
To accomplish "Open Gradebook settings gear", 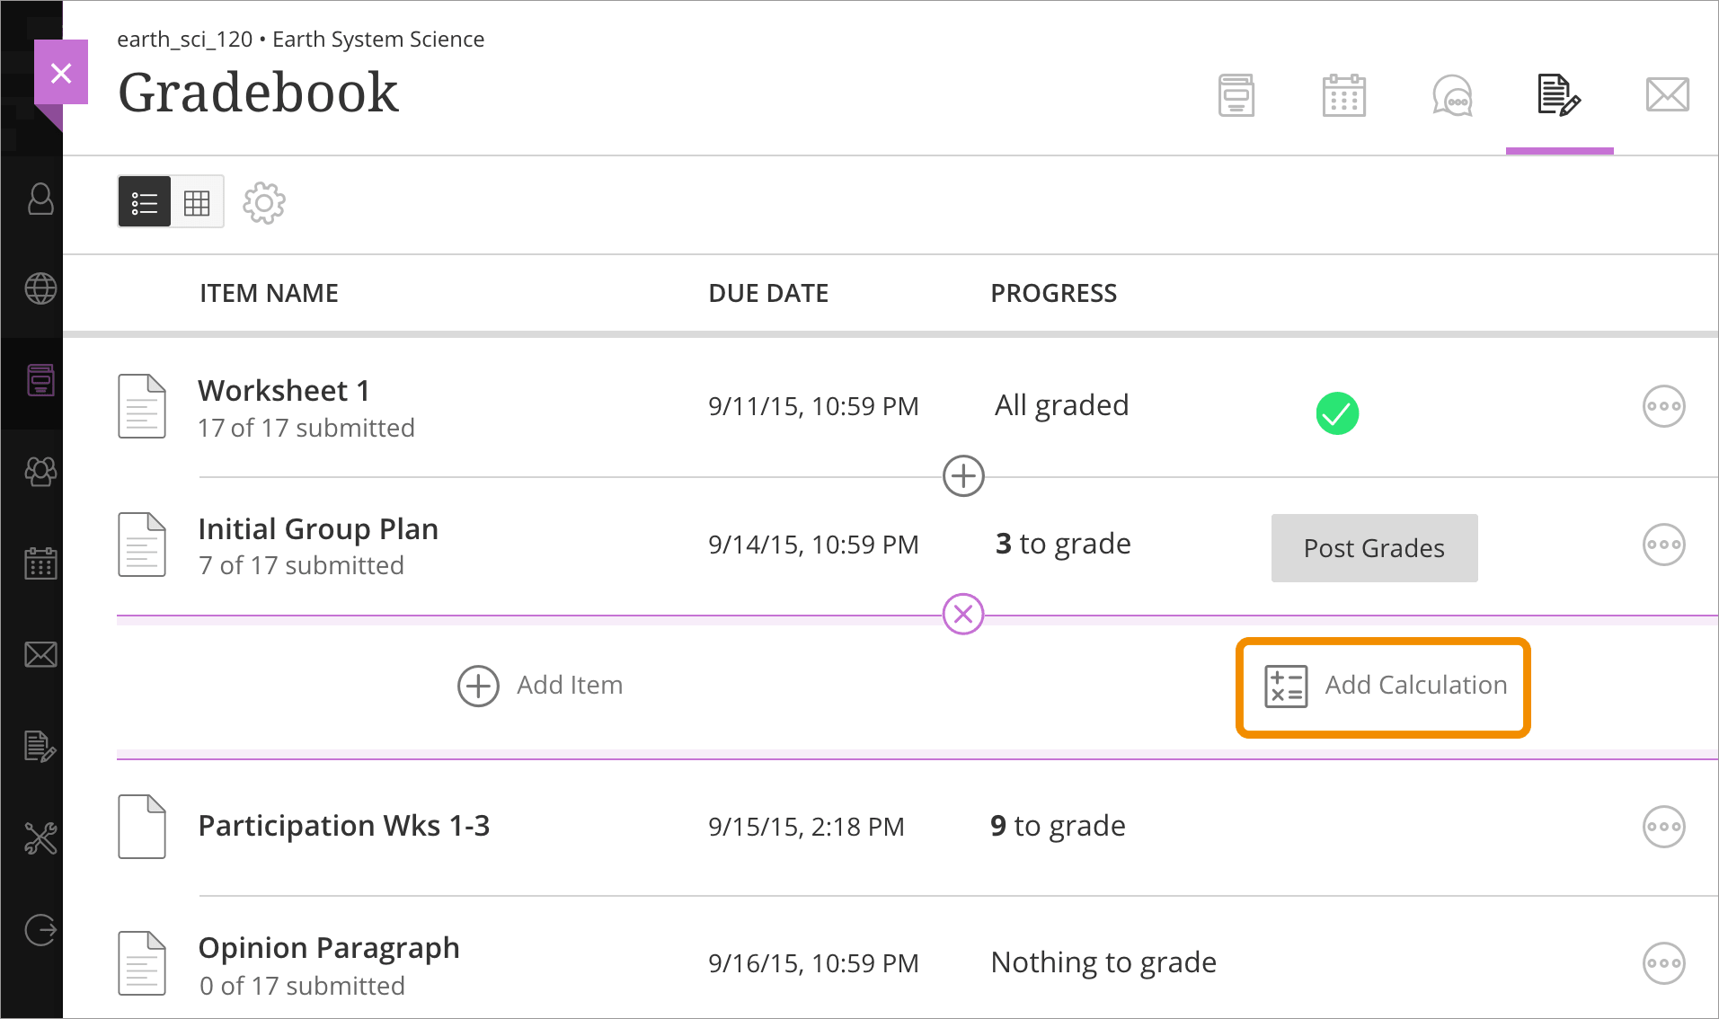I will coord(264,203).
